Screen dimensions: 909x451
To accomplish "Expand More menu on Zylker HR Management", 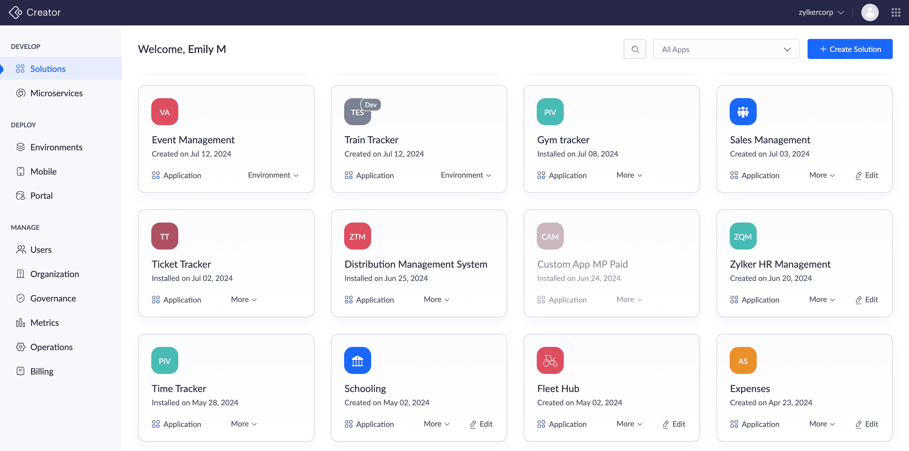I will click(x=822, y=299).
